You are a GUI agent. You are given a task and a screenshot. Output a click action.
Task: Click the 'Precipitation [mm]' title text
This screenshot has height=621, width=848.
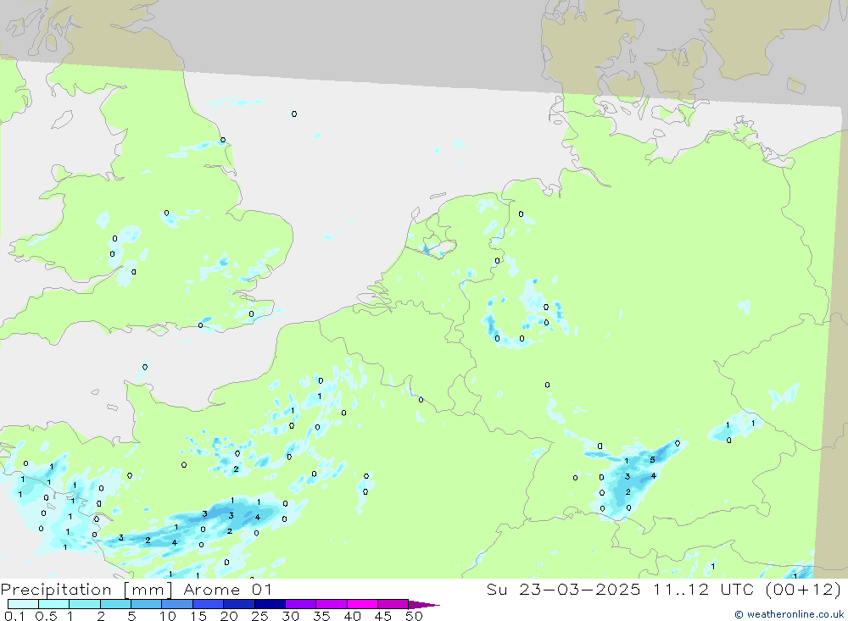tap(86, 590)
